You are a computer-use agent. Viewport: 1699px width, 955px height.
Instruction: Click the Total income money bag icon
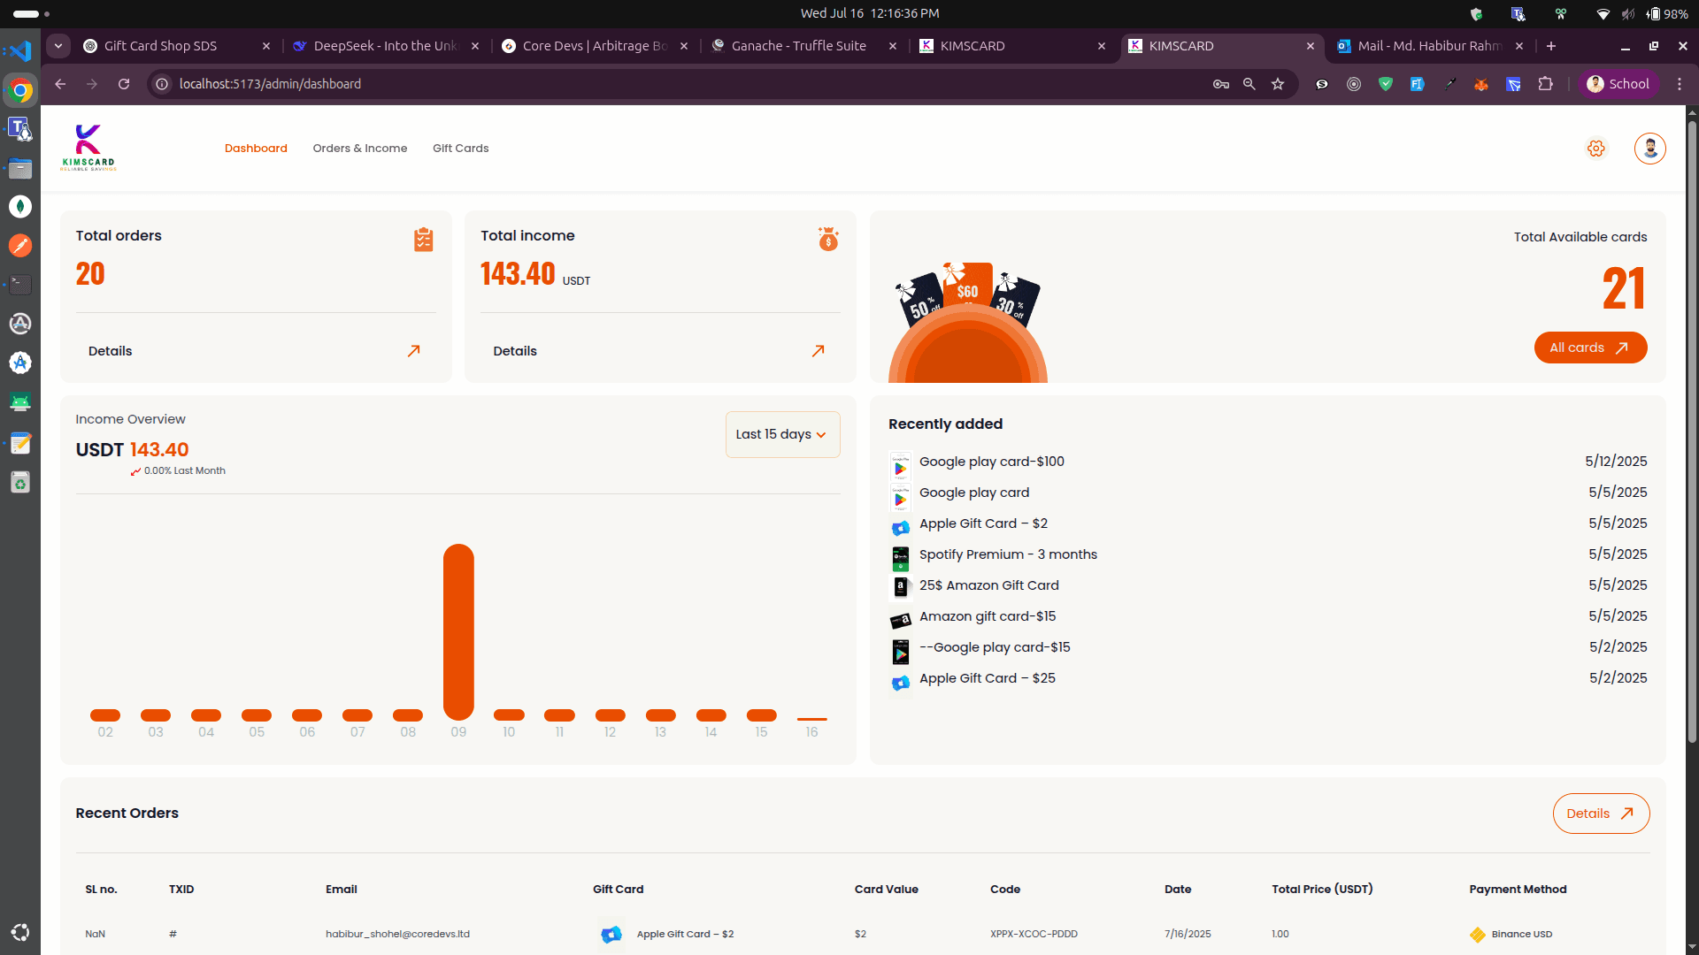pos(827,239)
